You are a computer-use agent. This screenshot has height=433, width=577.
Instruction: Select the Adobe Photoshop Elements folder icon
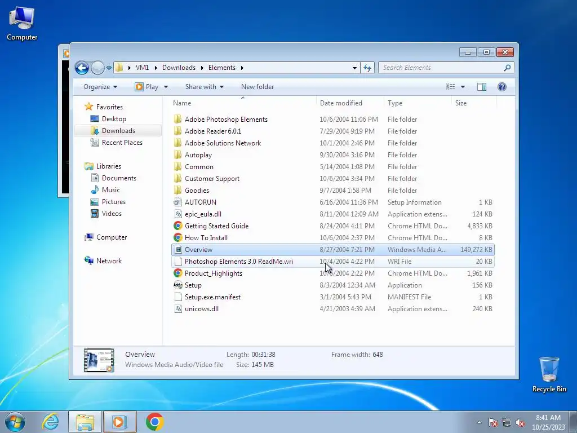pyautogui.click(x=177, y=120)
